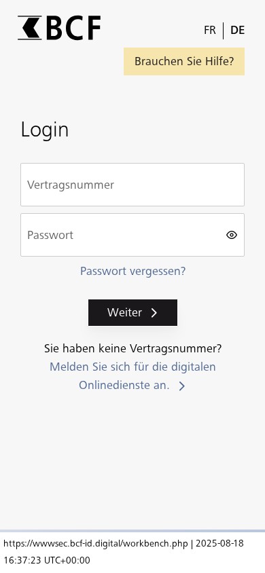
Task: Click the 'Login' heading
Action: click(x=45, y=130)
